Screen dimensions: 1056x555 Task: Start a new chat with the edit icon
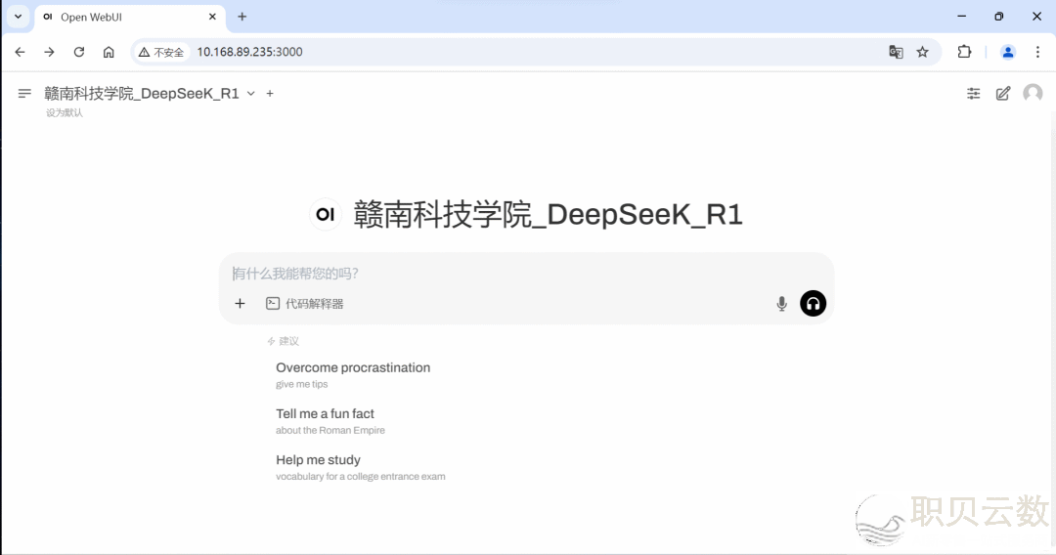click(x=1002, y=94)
